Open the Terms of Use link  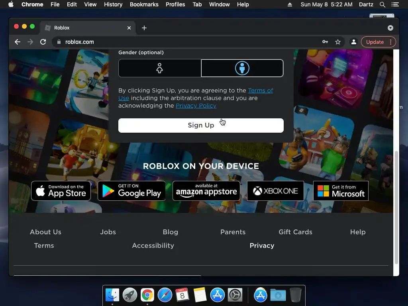pos(196,94)
